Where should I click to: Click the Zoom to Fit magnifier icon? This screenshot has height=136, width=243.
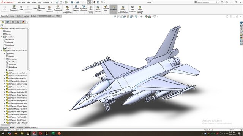point(115,17)
